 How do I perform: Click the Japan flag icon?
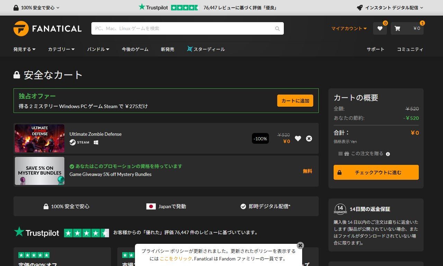(x=151, y=206)
